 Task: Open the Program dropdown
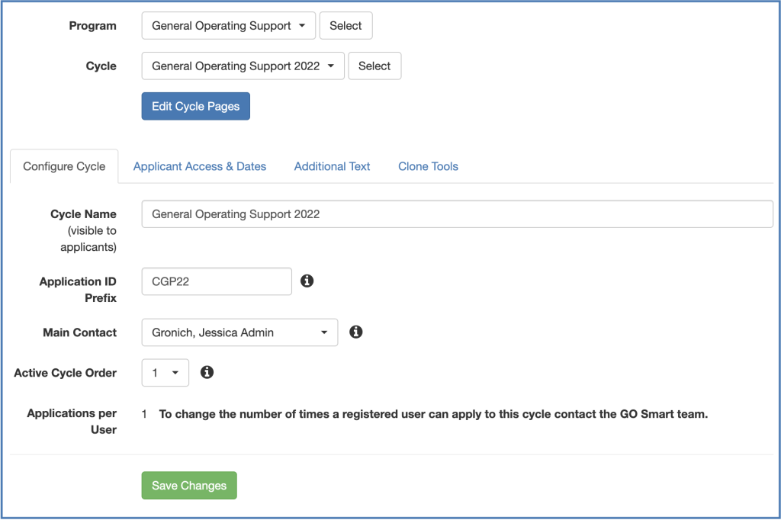click(228, 26)
